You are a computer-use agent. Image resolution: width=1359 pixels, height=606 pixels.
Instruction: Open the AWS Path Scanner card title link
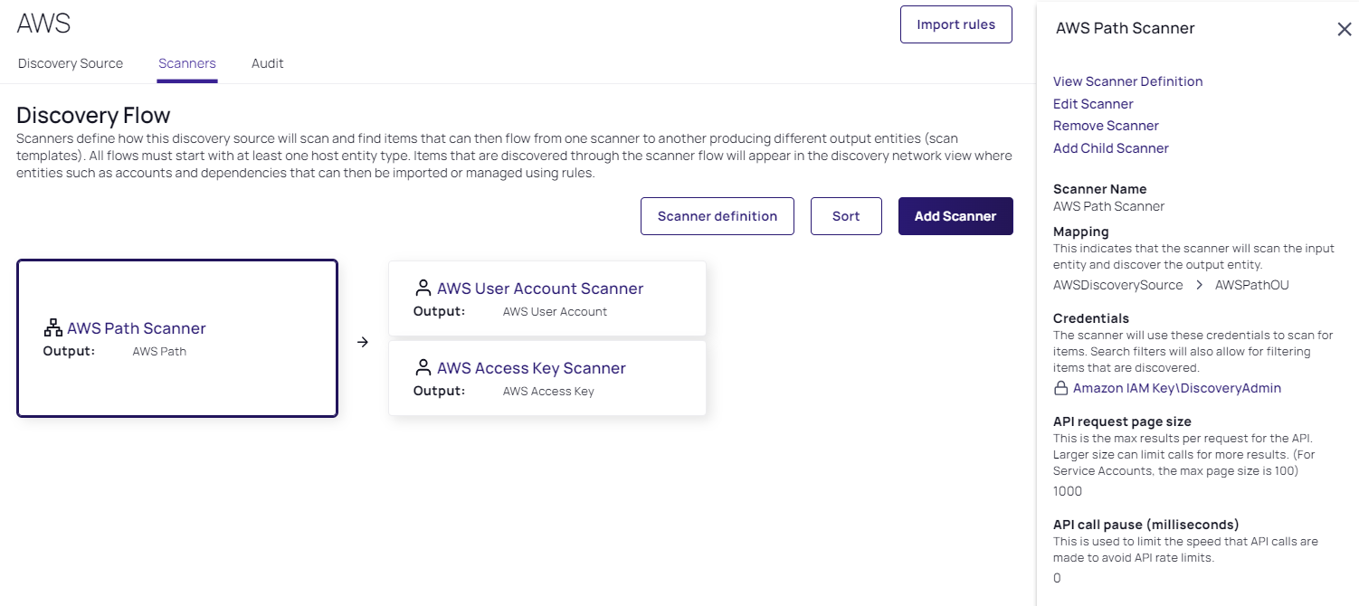click(137, 328)
